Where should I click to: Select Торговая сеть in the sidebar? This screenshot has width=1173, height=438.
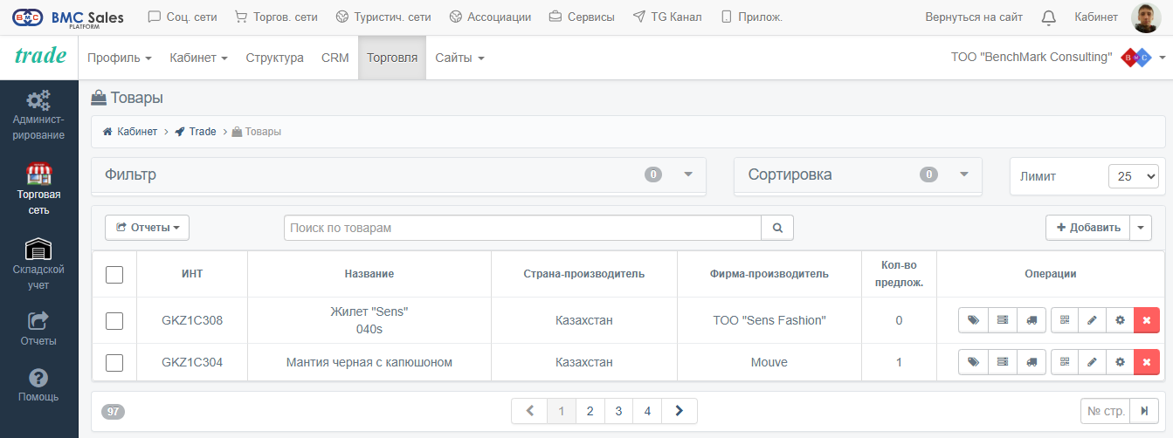[38, 188]
